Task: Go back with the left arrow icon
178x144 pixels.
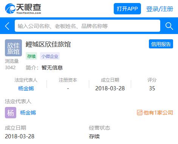Action: click(x=7, y=26)
